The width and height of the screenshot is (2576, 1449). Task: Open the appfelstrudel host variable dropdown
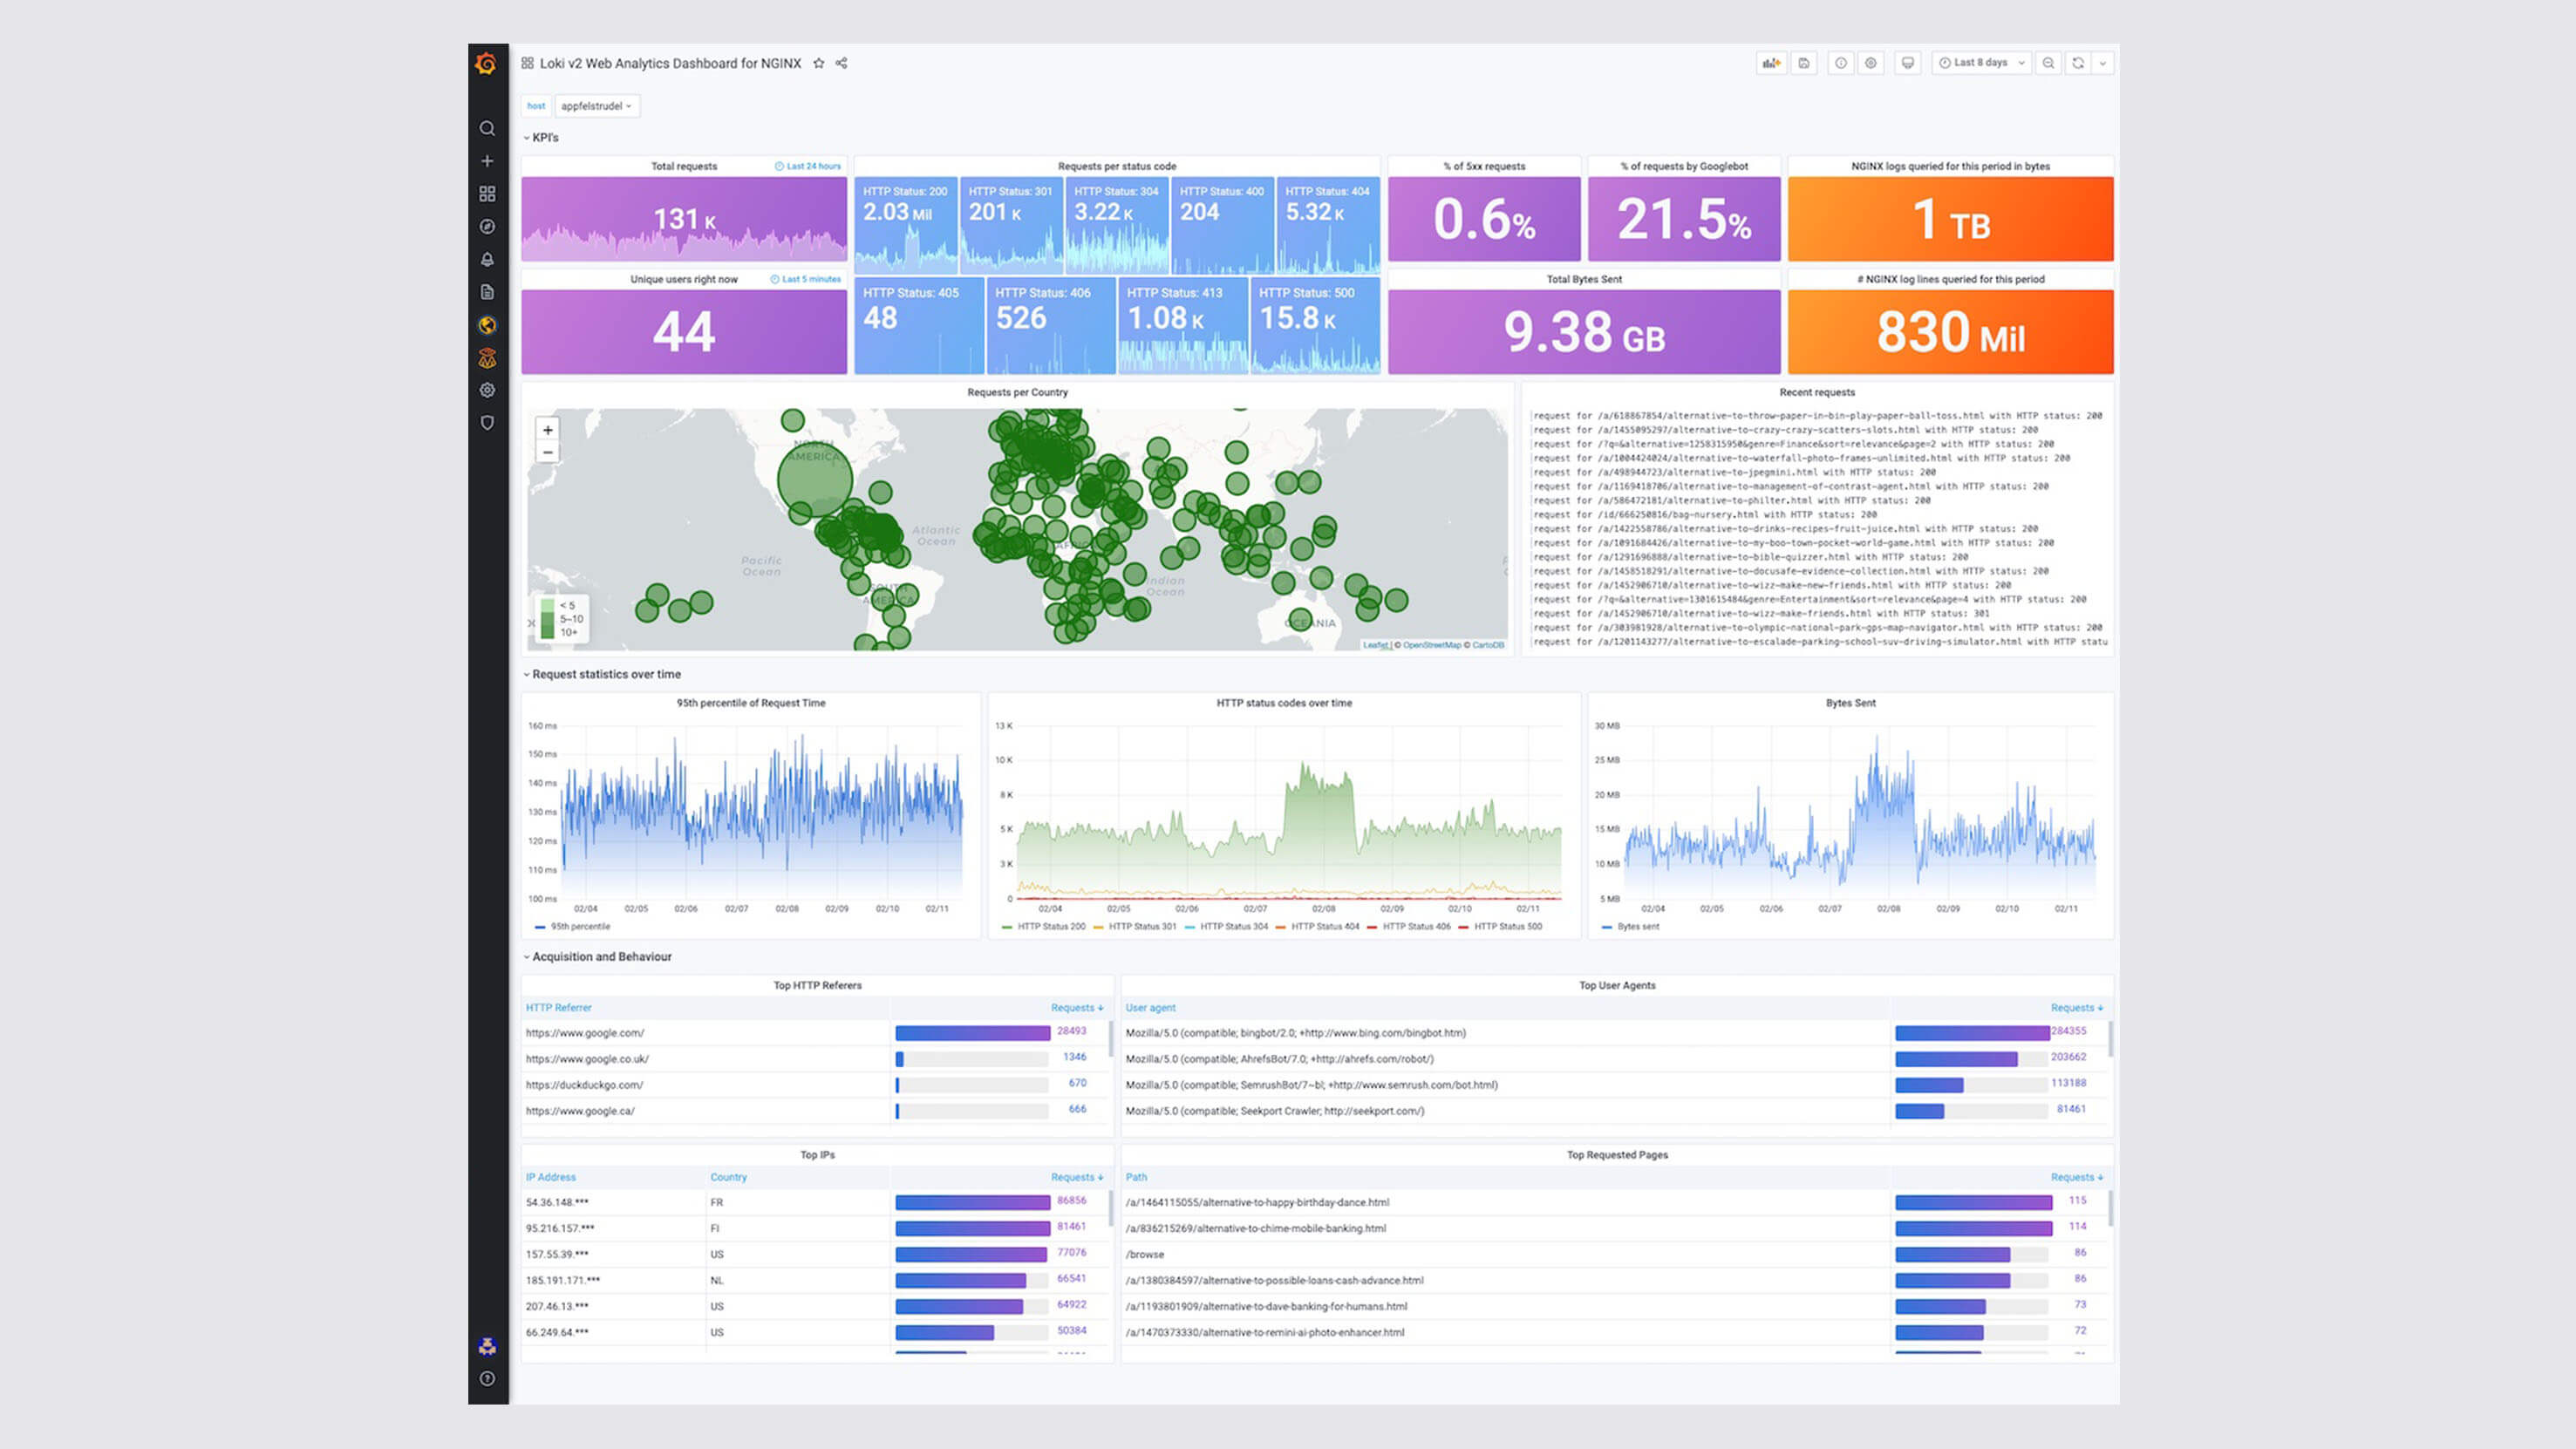coord(597,106)
